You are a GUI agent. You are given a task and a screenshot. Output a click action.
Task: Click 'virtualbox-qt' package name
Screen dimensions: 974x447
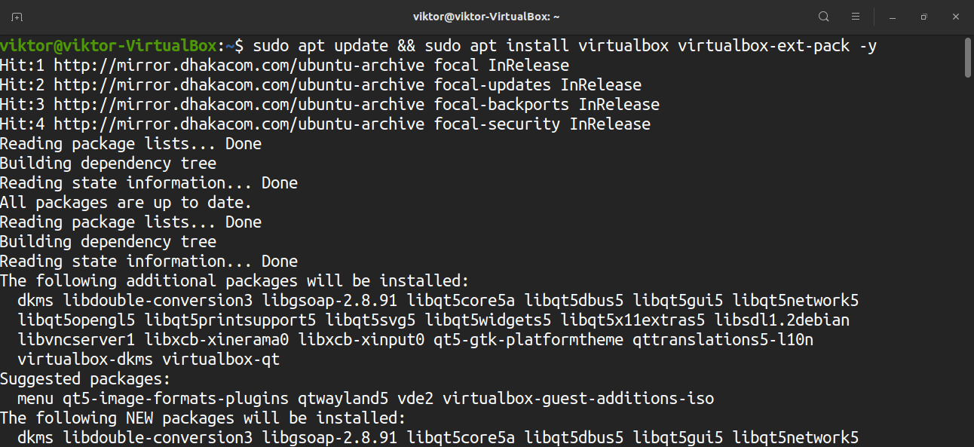(221, 360)
